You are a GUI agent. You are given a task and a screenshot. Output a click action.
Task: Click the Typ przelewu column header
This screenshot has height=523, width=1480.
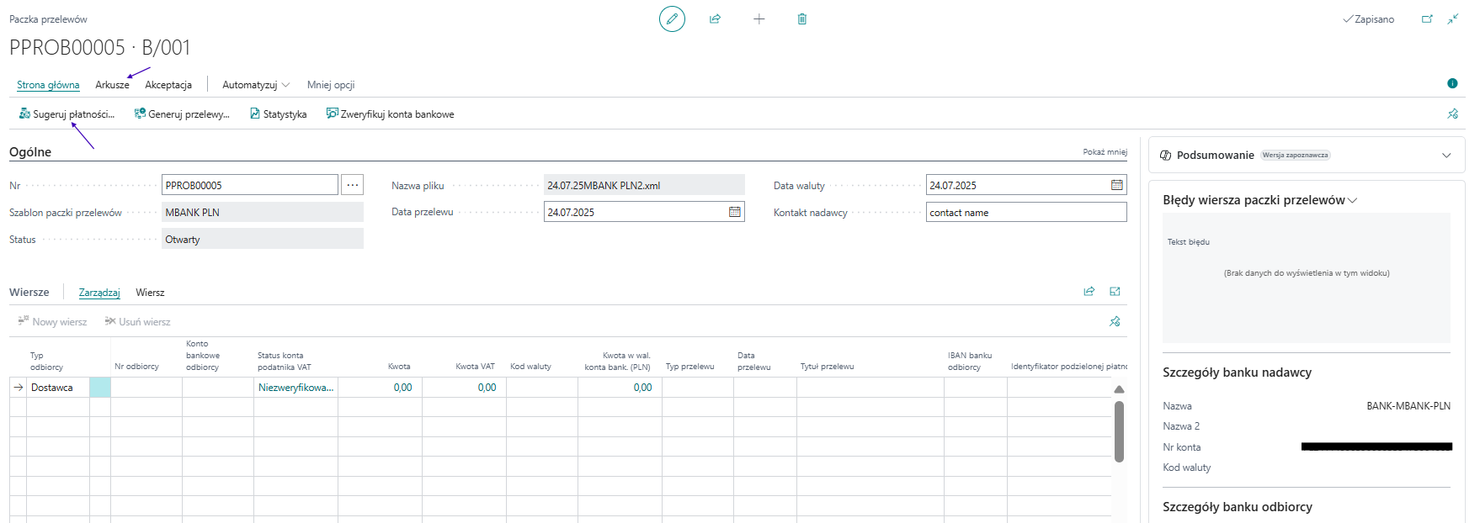689,367
